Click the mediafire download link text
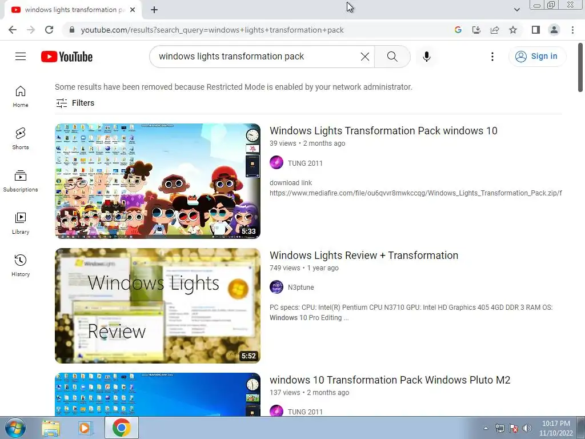Image resolution: width=585 pixels, height=439 pixels. pos(416,193)
